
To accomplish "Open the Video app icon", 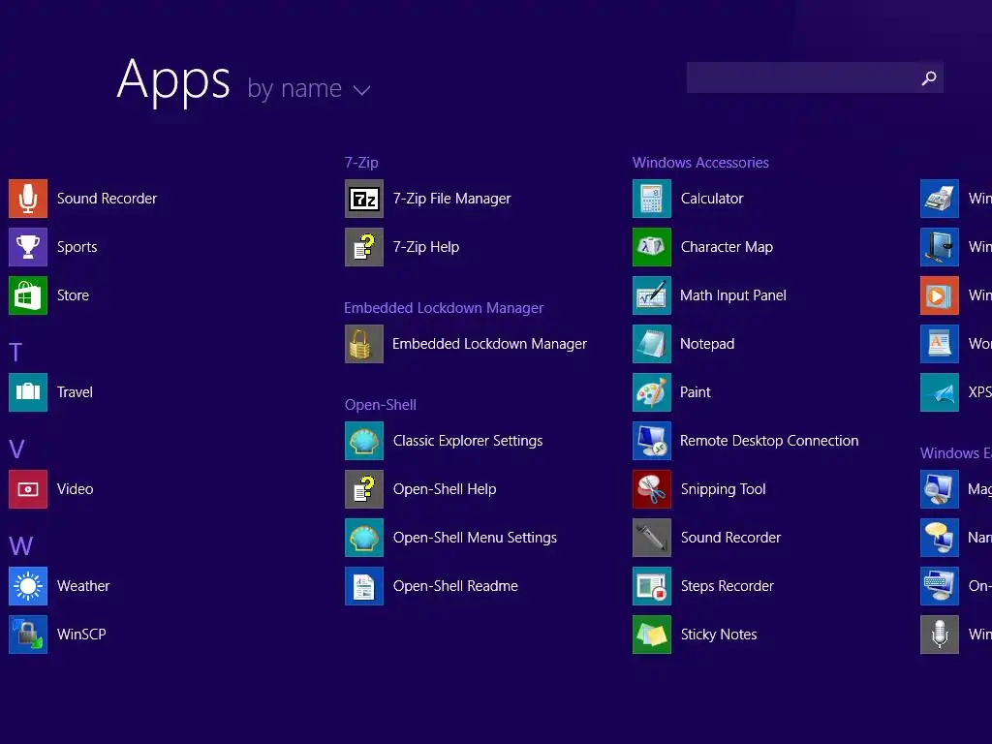I will [28, 489].
